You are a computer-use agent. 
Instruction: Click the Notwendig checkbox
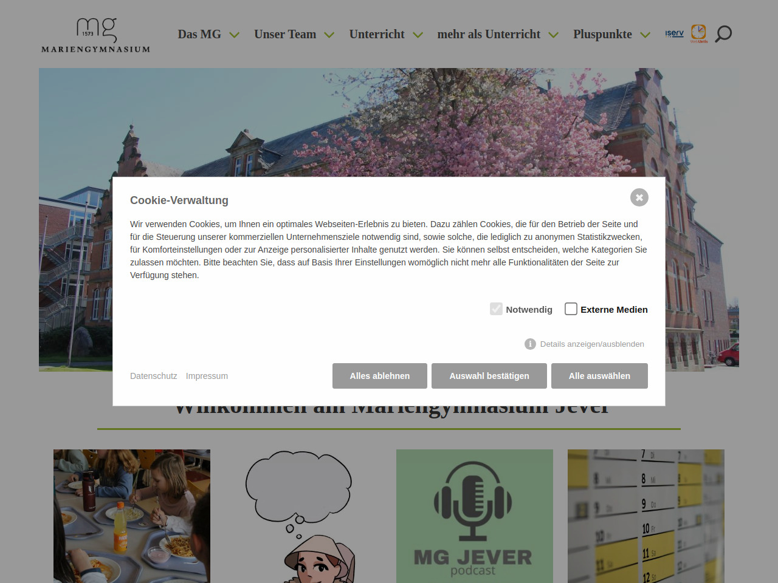coord(496,309)
